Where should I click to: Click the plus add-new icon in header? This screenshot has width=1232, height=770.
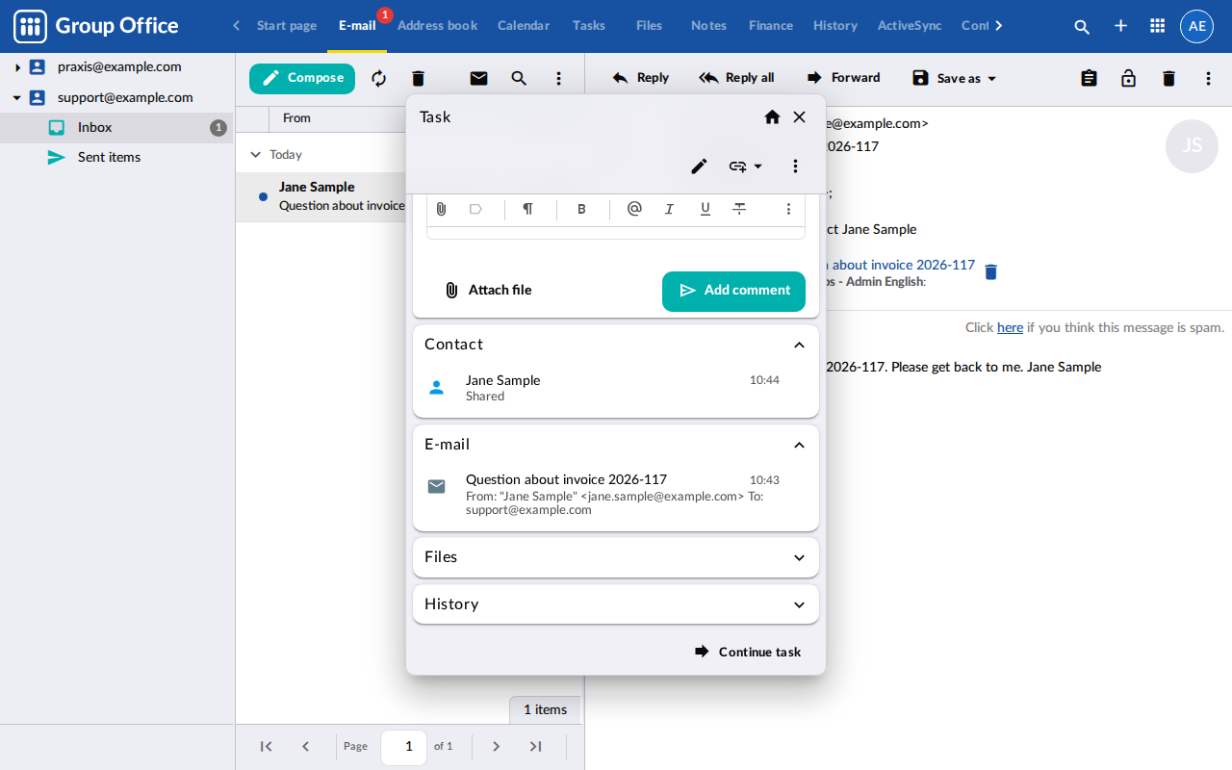tap(1120, 26)
